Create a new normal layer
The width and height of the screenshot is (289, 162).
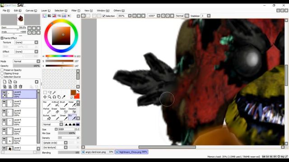(x=5, y=82)
